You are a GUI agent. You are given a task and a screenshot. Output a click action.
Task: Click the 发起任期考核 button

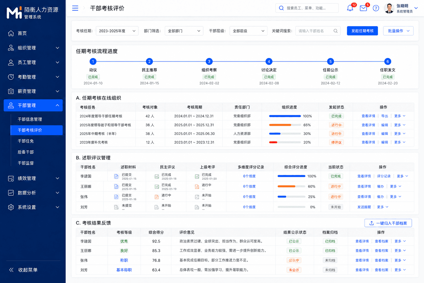click(x=362, y=31)
